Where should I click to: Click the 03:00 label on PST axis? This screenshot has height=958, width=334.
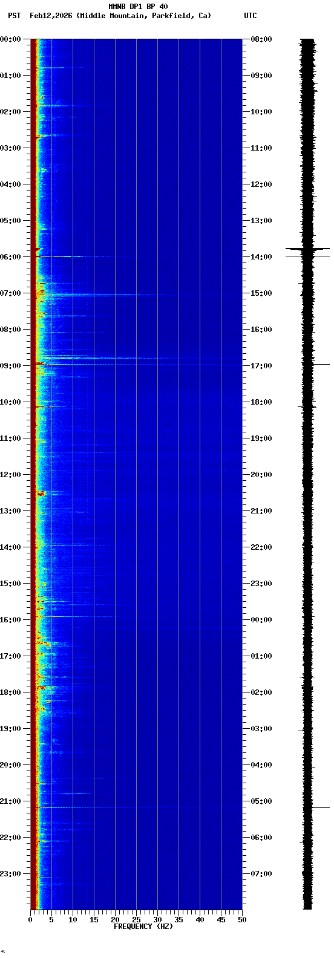pos(11,148)
